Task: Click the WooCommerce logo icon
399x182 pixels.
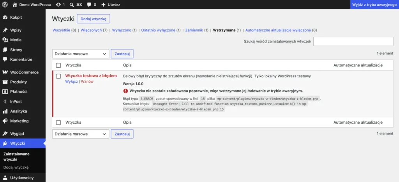Action: [x=5, y=72]
